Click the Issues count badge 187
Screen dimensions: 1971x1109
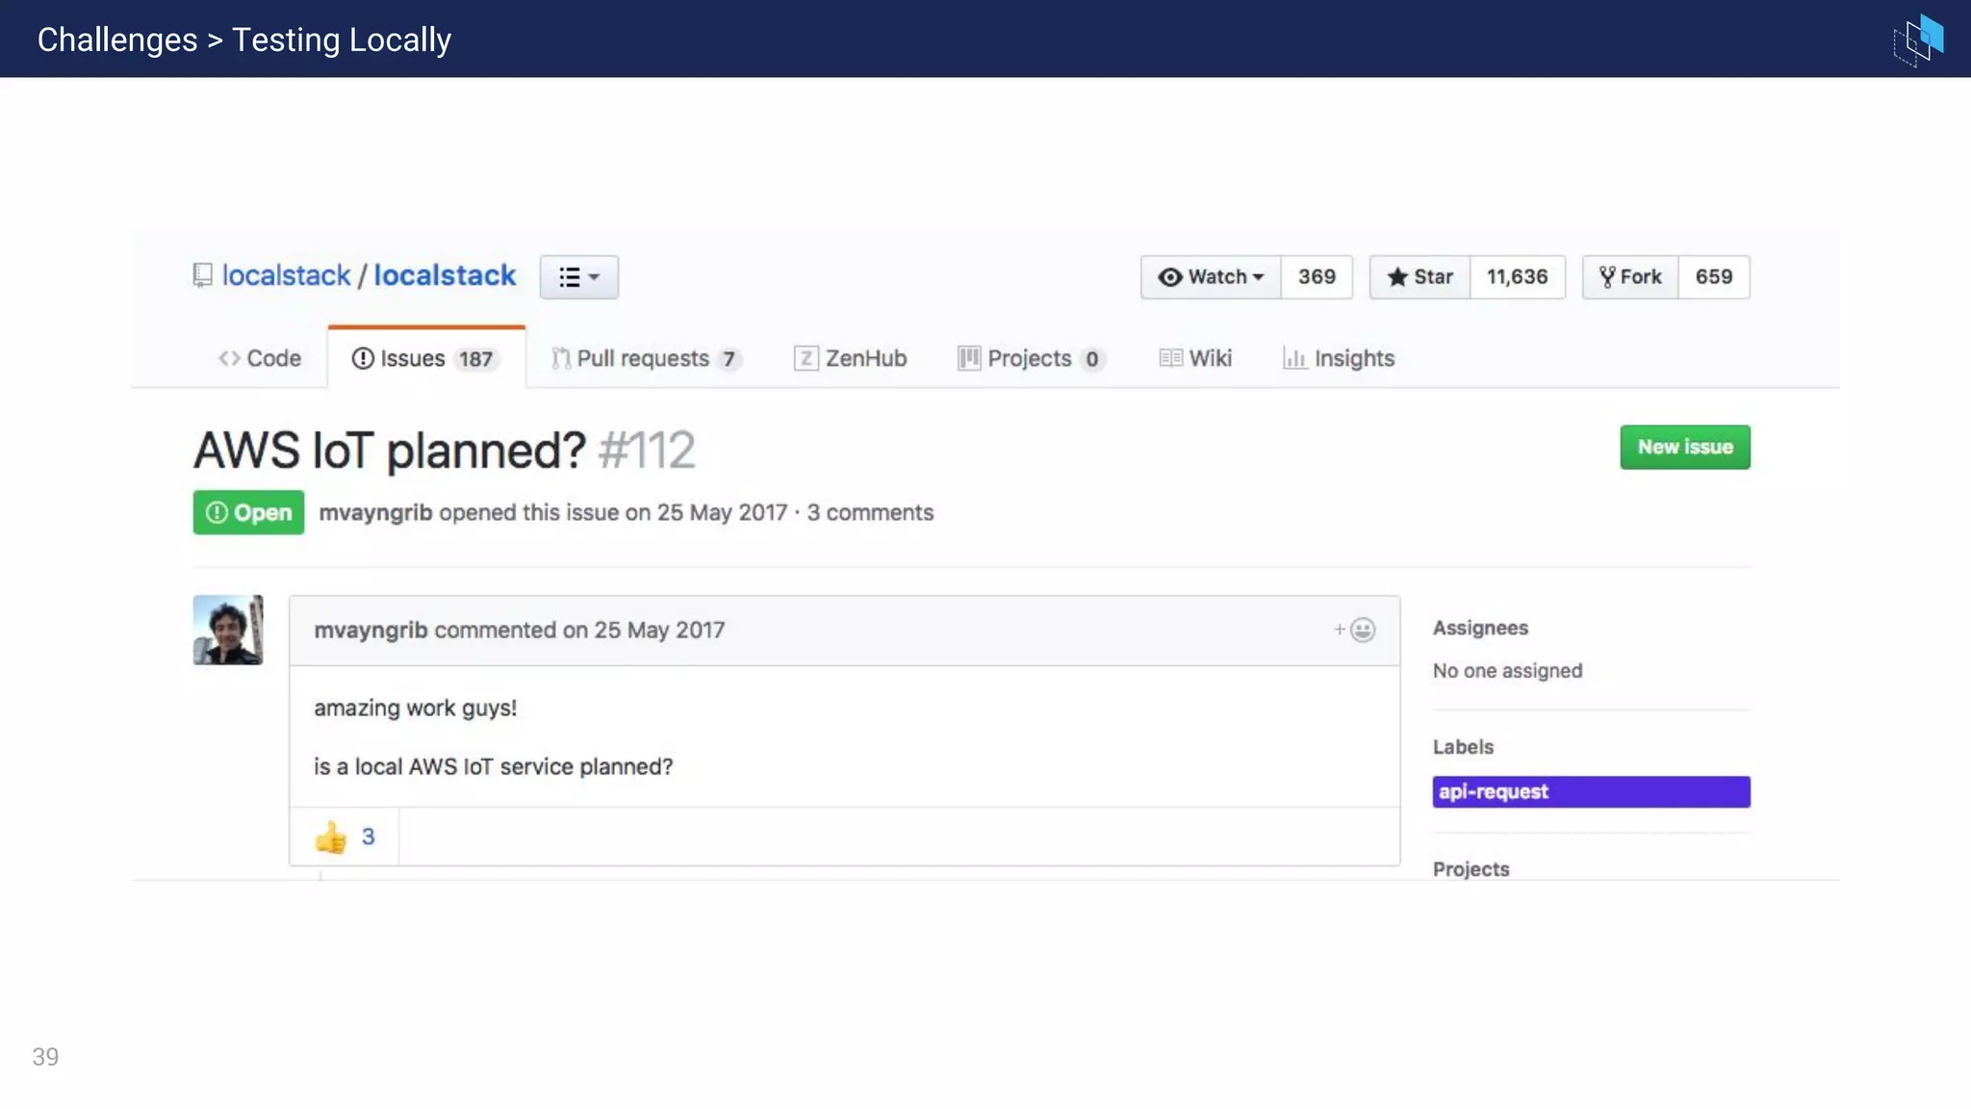(x=475, y=359)
